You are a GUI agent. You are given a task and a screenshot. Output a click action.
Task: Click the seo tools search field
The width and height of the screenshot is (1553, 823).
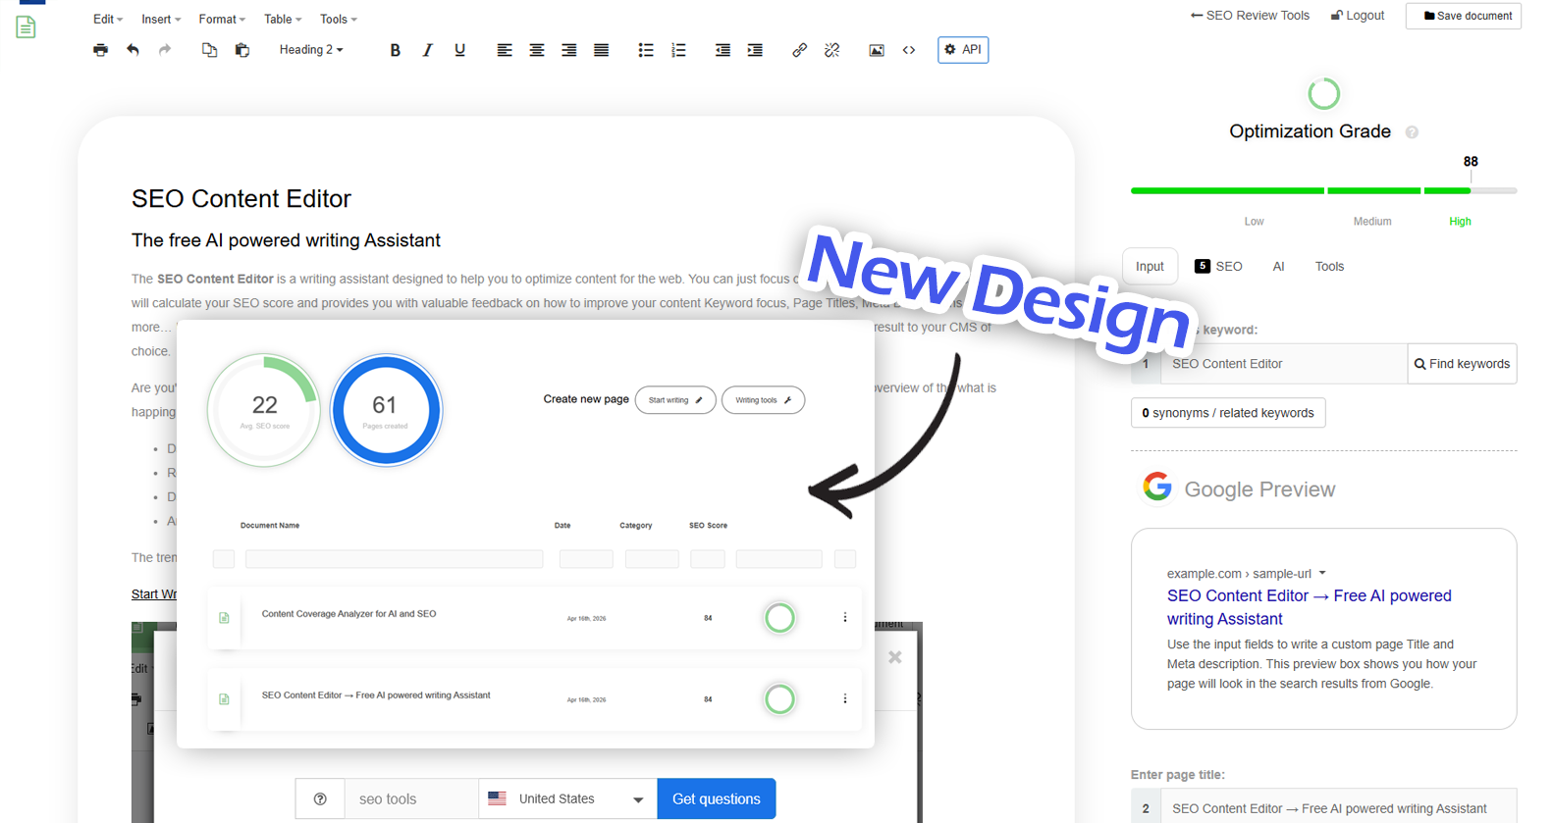pos(411,798)
